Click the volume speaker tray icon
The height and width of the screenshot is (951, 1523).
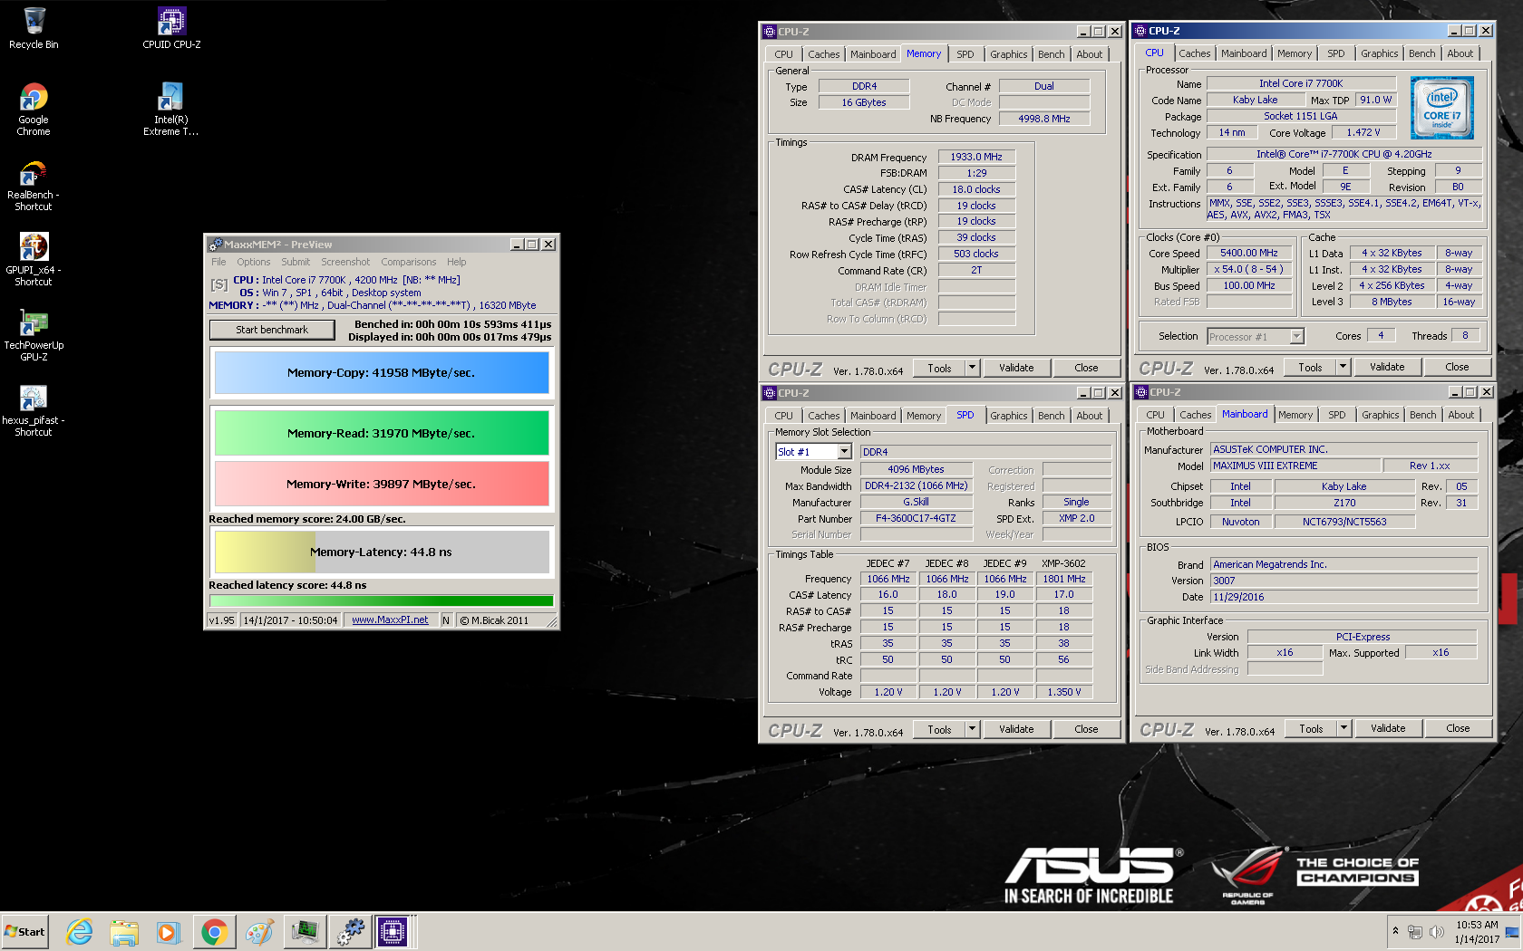click(x=1436, y=932)
